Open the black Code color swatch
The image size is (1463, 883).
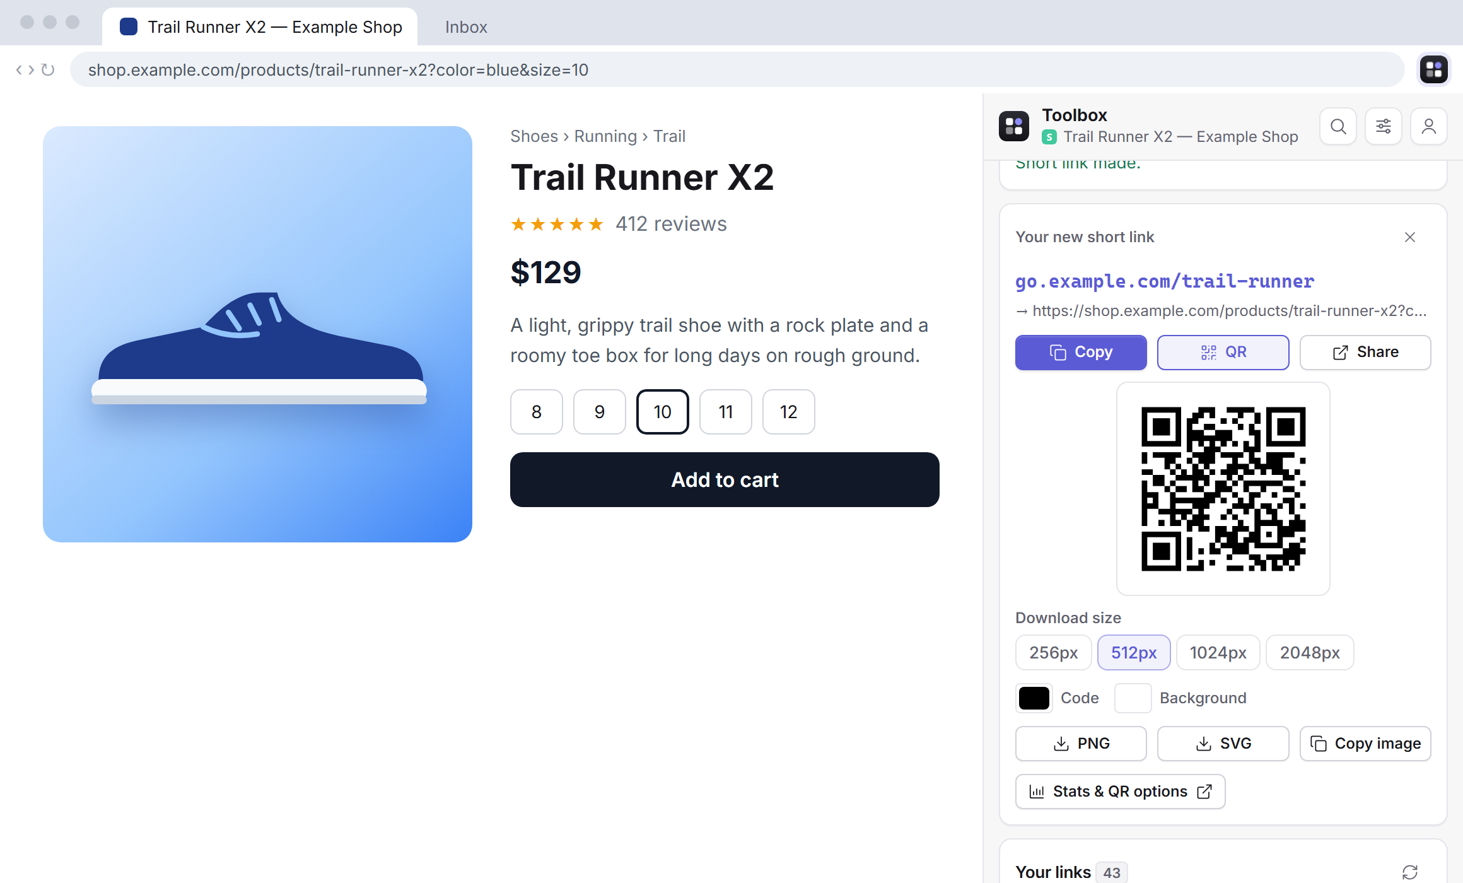pyautogui.click(x=1034, y=698)
